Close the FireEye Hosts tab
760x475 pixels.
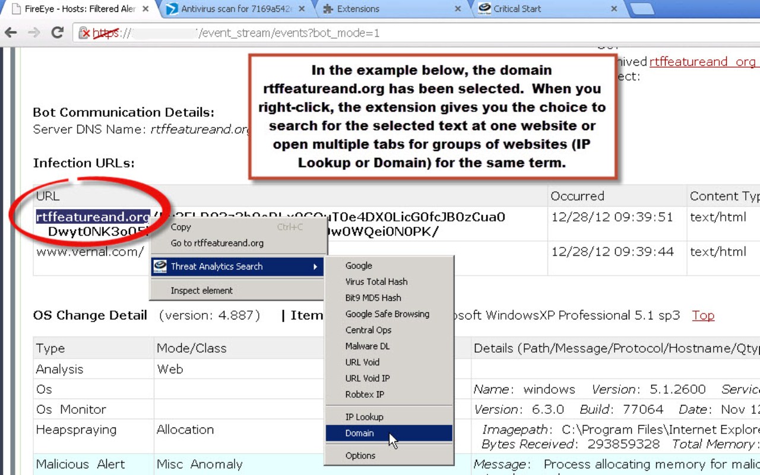coord(146,9)
